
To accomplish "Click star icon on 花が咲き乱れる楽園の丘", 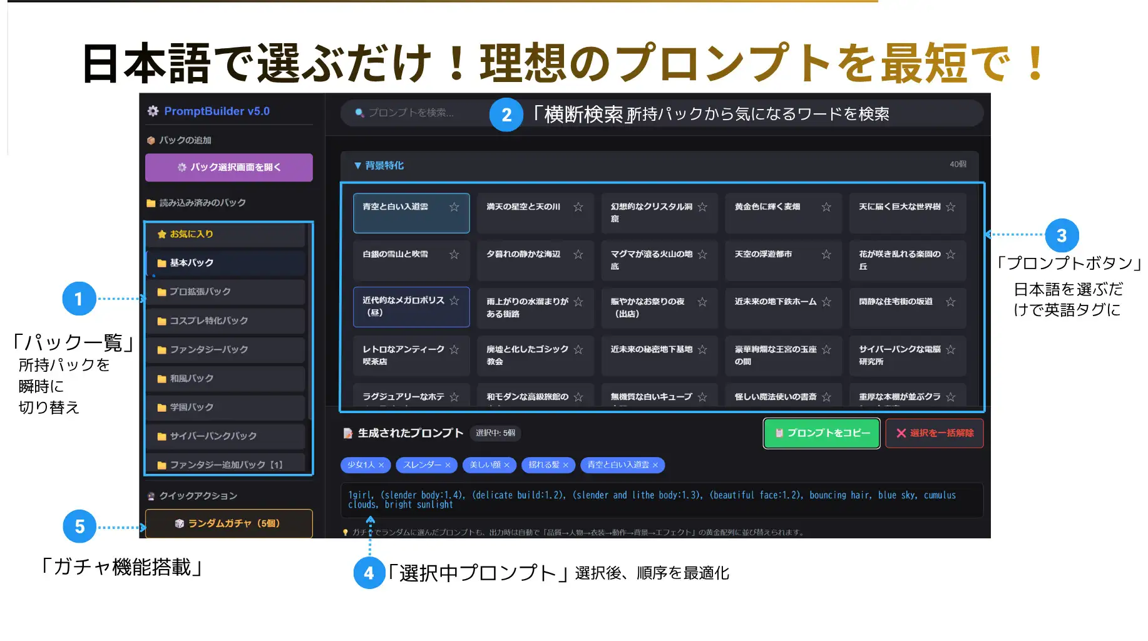I will click(951, 255).
